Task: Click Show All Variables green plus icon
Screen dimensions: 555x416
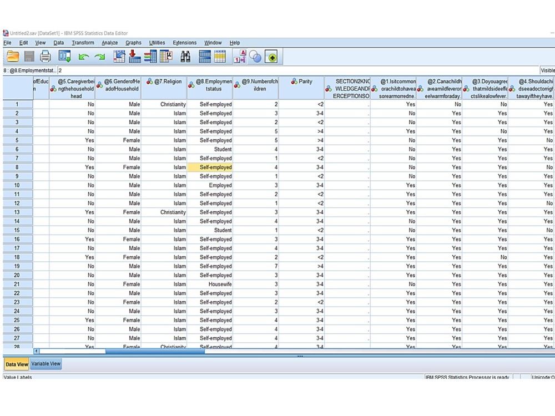Action: tap(271, 57)
